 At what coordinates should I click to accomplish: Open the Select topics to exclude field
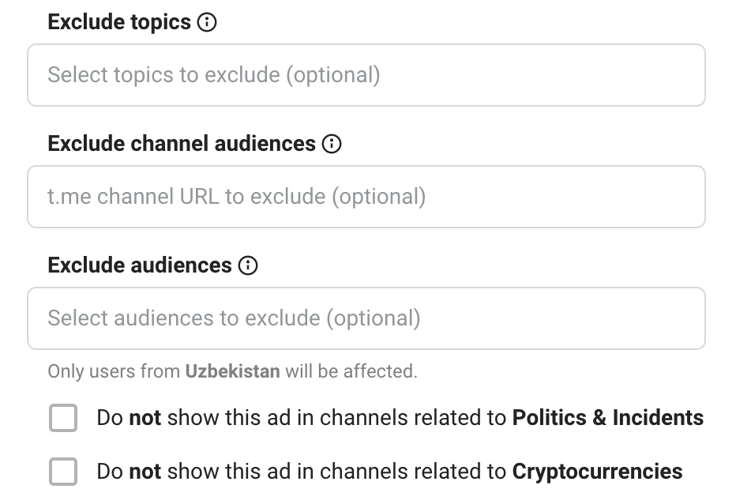click(366, 75)
